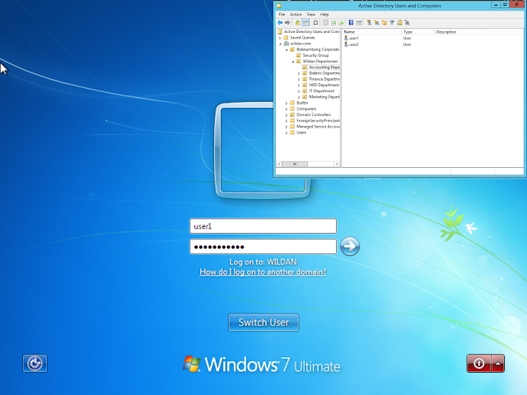Click the Find objects toolbar icon
Image resolution: width=527 pixels, height=395 pixels.
click(399, 23)
